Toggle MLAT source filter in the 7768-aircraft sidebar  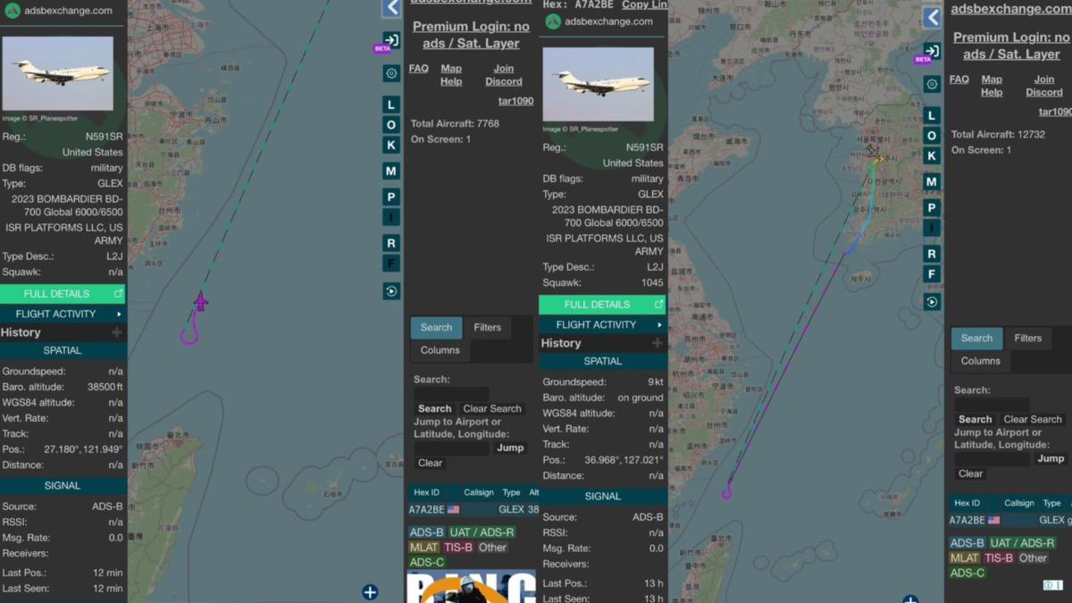click(x=423, y=547)
